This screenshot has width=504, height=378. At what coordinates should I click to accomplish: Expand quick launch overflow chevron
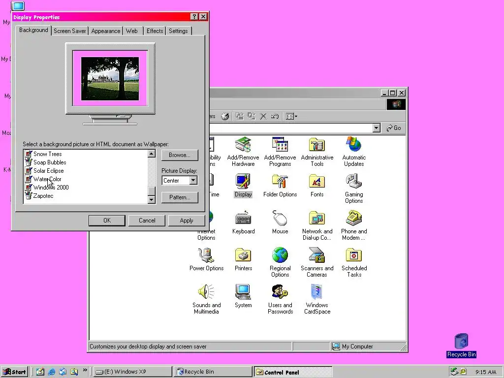pos(85,370)
